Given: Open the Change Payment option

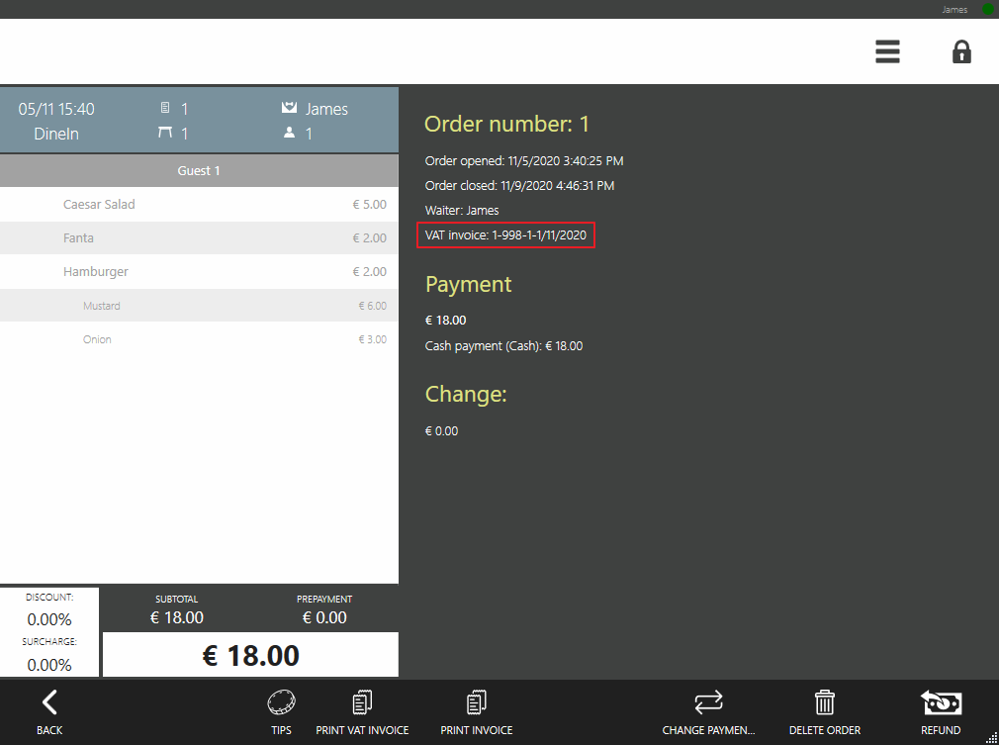Looking at the screenshot, I should 708,712.
